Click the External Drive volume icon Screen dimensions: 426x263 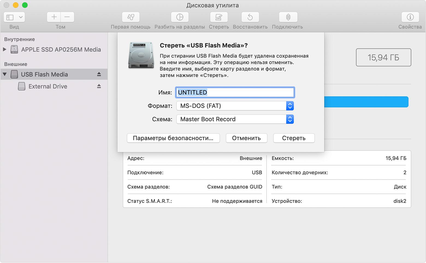22,86
